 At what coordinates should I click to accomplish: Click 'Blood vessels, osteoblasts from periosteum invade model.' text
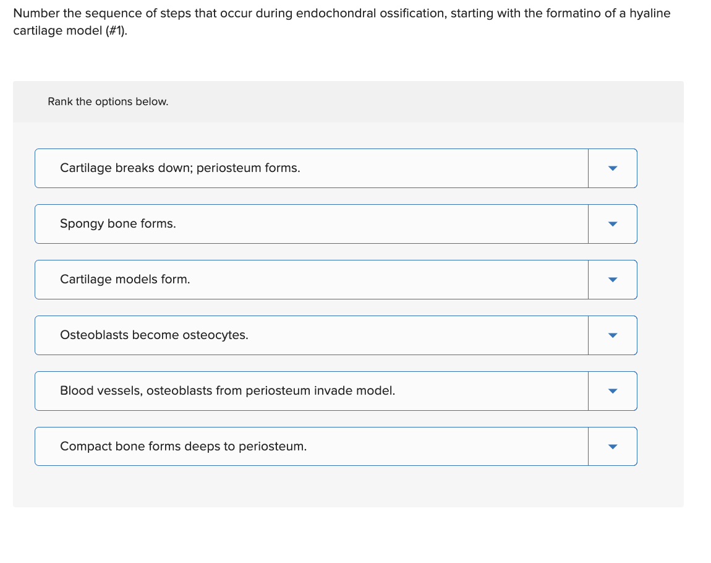click(x=227, y=391)
